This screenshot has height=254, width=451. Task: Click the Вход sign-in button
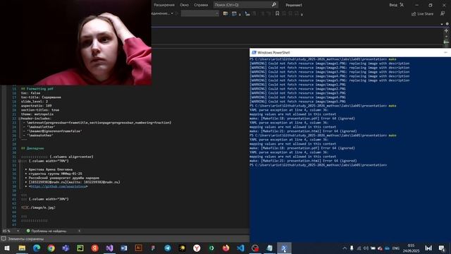[x=397, y=5]
